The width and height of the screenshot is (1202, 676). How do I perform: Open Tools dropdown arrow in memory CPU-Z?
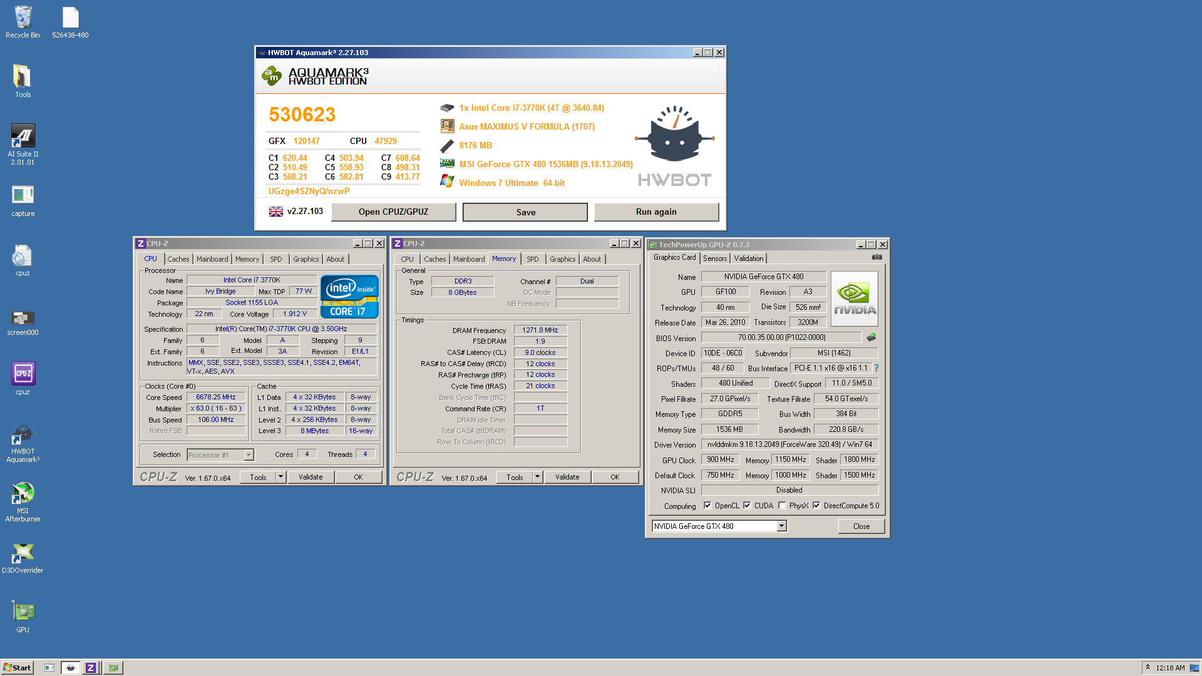coord(537,477)
